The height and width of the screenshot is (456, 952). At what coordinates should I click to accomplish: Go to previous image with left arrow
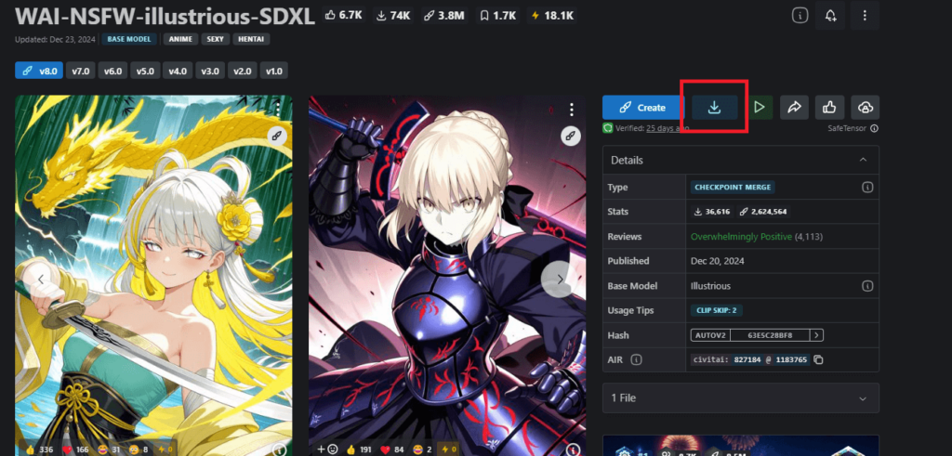(41, 280)
